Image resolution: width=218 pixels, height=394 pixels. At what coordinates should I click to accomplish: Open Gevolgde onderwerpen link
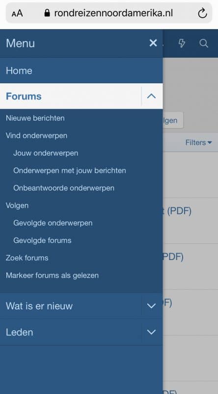click(x=53, y=223)
